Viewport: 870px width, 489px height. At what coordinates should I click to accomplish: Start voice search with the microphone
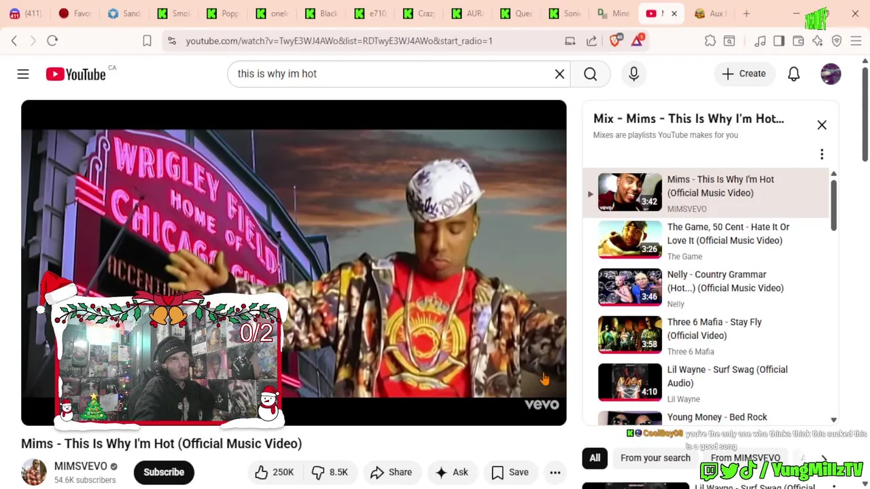(633, 73)
